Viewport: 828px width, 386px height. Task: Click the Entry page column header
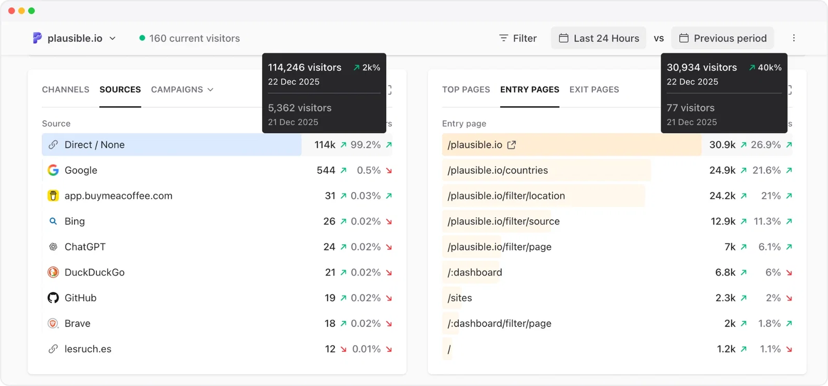tap(464, 124)
